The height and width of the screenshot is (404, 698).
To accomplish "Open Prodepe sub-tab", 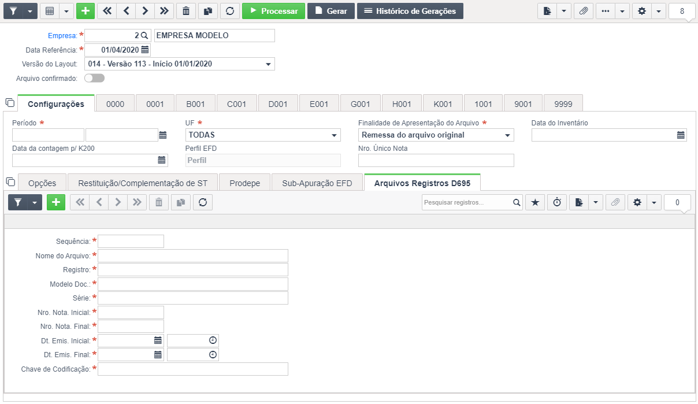I will [x=244, y=183].
